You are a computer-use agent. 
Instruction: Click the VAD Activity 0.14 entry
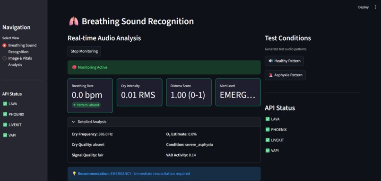point(181,155)
